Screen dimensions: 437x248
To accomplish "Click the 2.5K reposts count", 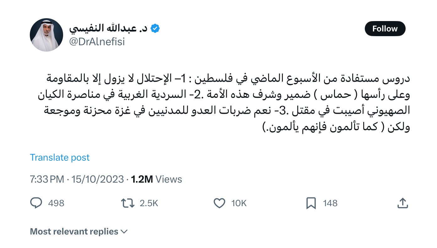I will 149,203.
